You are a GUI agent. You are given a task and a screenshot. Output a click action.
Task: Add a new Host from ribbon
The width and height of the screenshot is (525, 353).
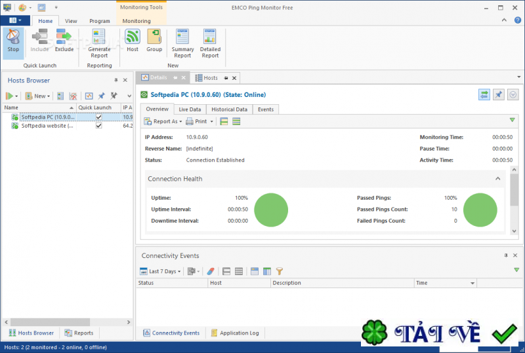pyautogui.click(x=133, y=41)
